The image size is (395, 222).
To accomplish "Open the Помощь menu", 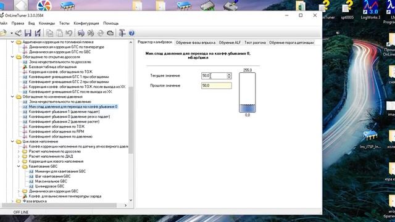I will (x=111, y=23).
